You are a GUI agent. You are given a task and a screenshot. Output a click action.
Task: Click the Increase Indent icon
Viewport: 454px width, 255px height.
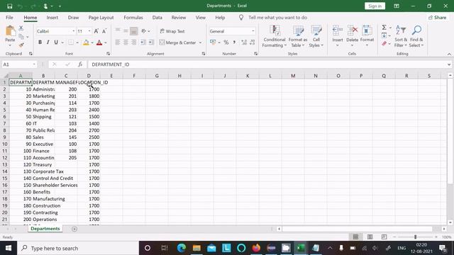(151, 42)
